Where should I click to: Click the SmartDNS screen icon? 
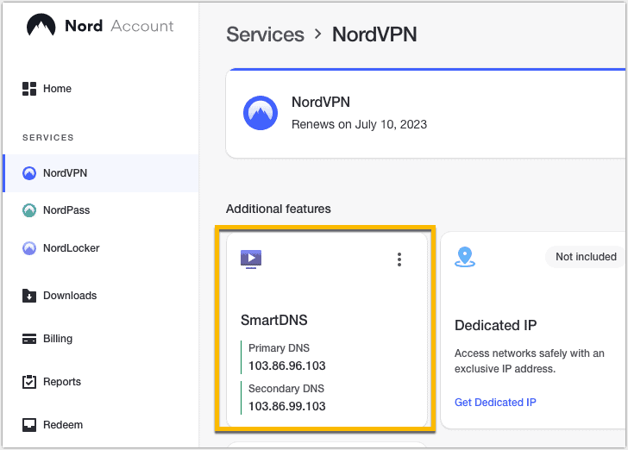(x=251, y=259)
